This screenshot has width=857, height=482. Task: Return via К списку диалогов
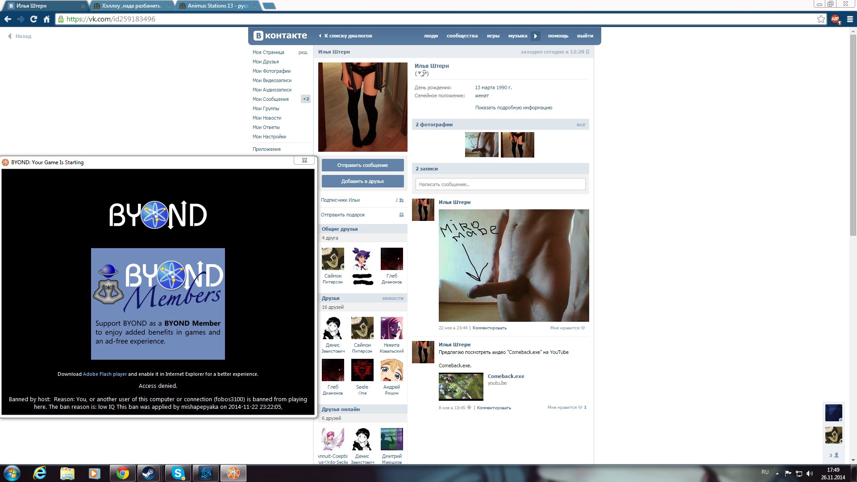coord(345,36)
